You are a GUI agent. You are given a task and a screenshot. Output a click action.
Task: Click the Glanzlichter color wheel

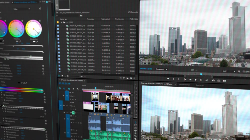click(34, 29)
